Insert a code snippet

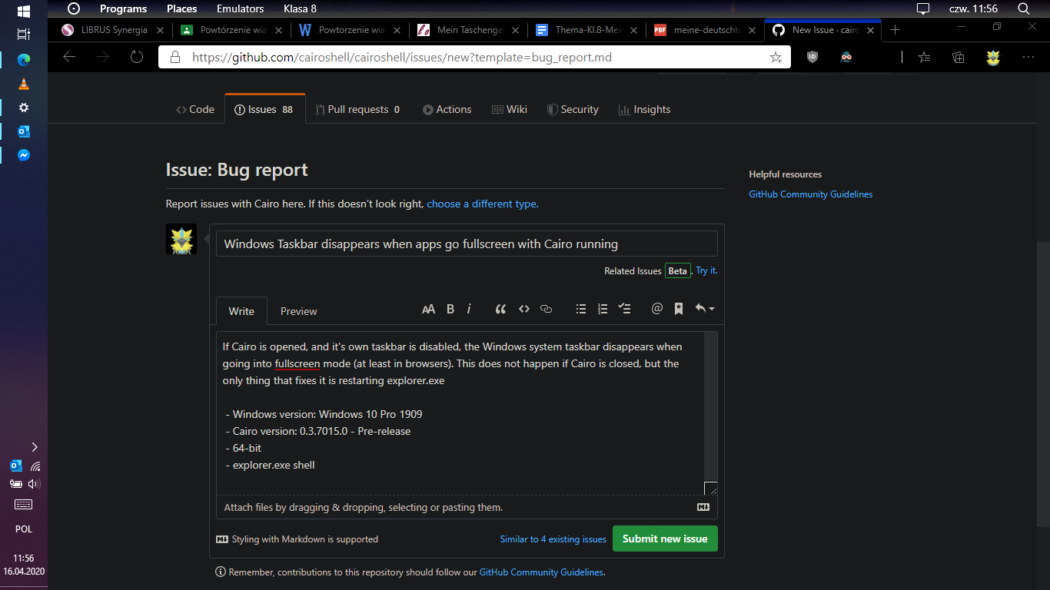pos(523,308)
